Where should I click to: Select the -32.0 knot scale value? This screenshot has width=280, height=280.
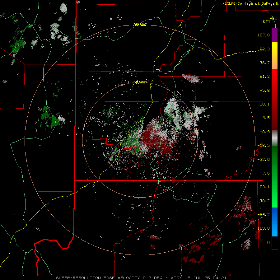264,160
